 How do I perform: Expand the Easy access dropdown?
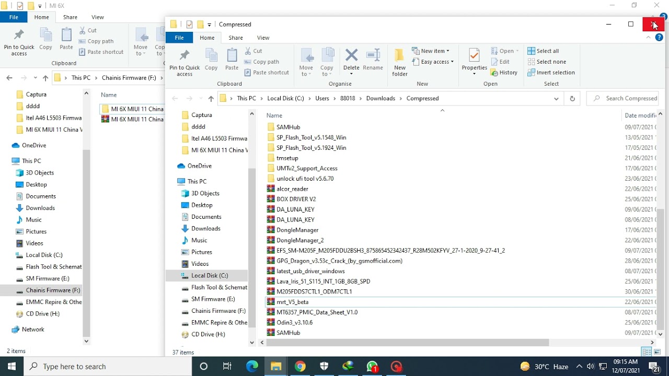click(433, 62)
